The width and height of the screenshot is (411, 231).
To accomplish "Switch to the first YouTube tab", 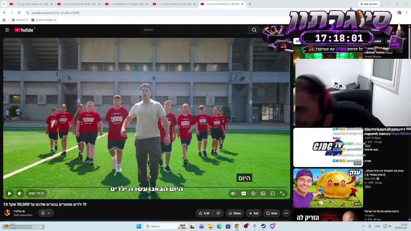I will click(x=31, y=4).
